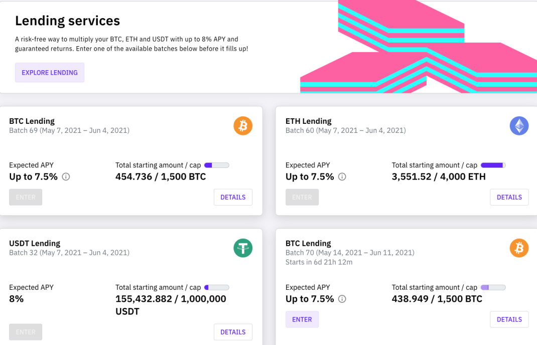Click the active Enter button on Batch 70
The height and width of the screenshot is (345, 537).
click(x=302, y=319)
